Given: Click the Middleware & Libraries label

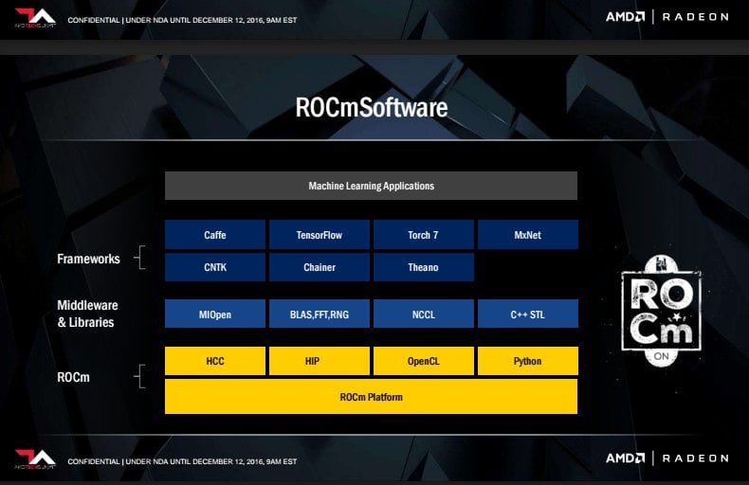Looking at the screenshot, I should click(87, 314).
